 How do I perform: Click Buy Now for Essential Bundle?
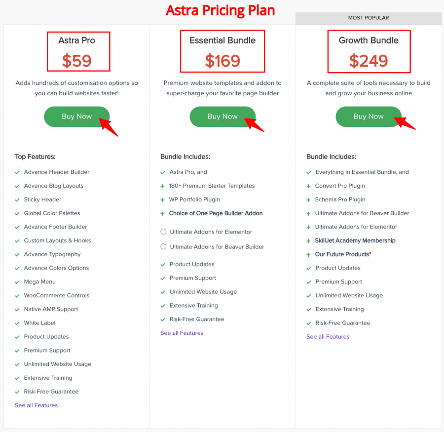tap(222, 117)
